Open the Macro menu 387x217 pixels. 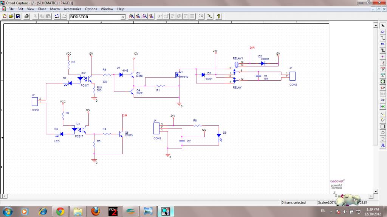pyautogui.click(x=55, y=9)
